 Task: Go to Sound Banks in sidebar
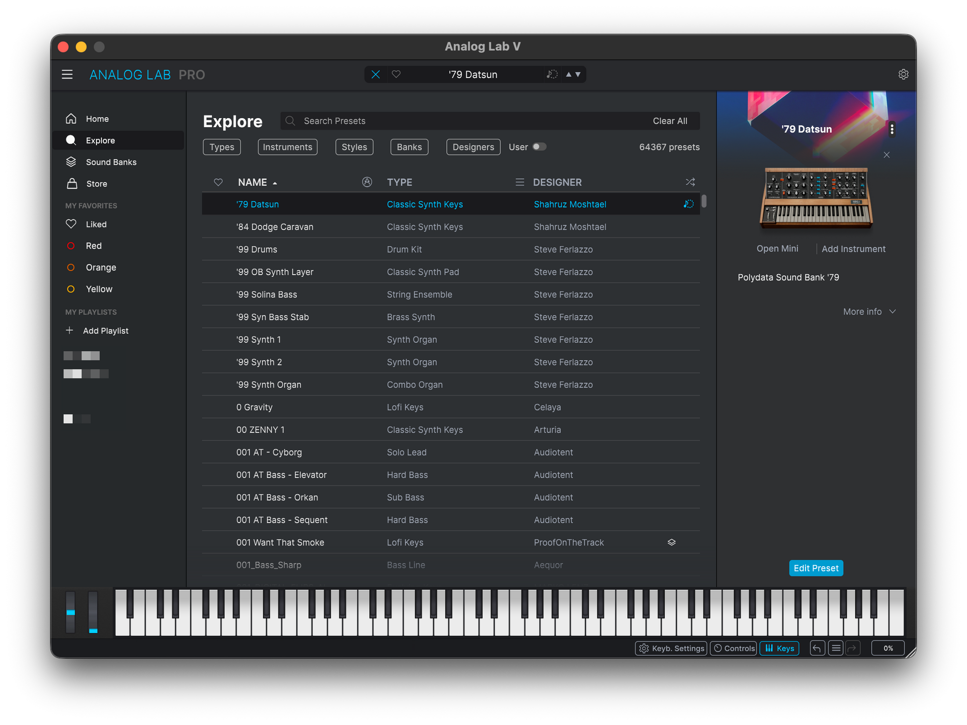111,162
